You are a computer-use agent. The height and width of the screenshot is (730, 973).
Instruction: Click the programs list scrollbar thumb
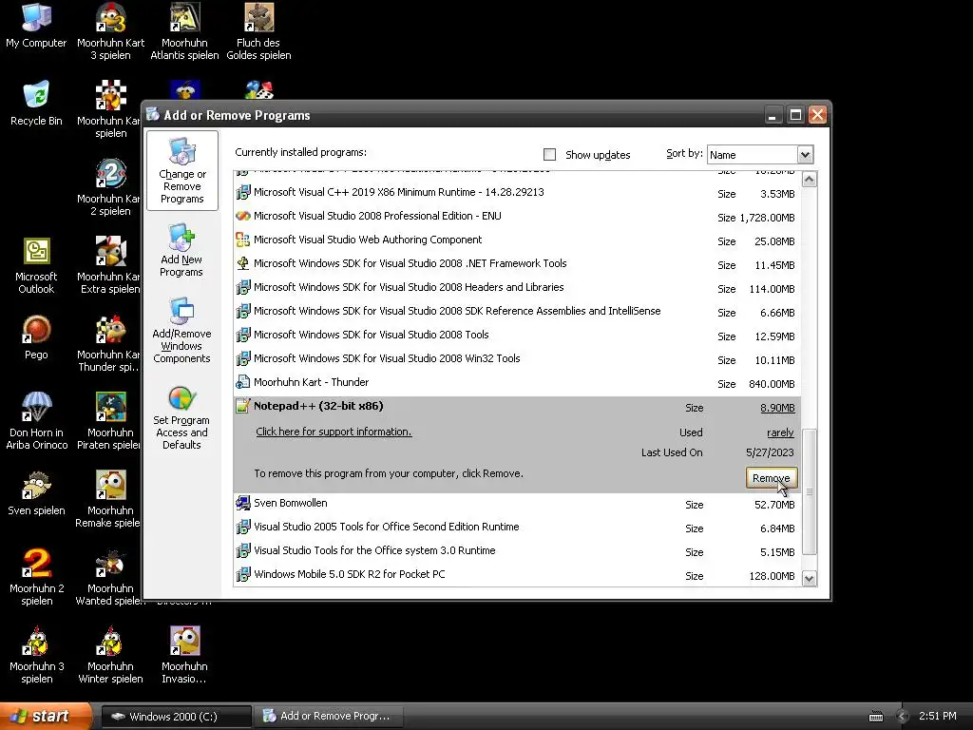point(810,491)
